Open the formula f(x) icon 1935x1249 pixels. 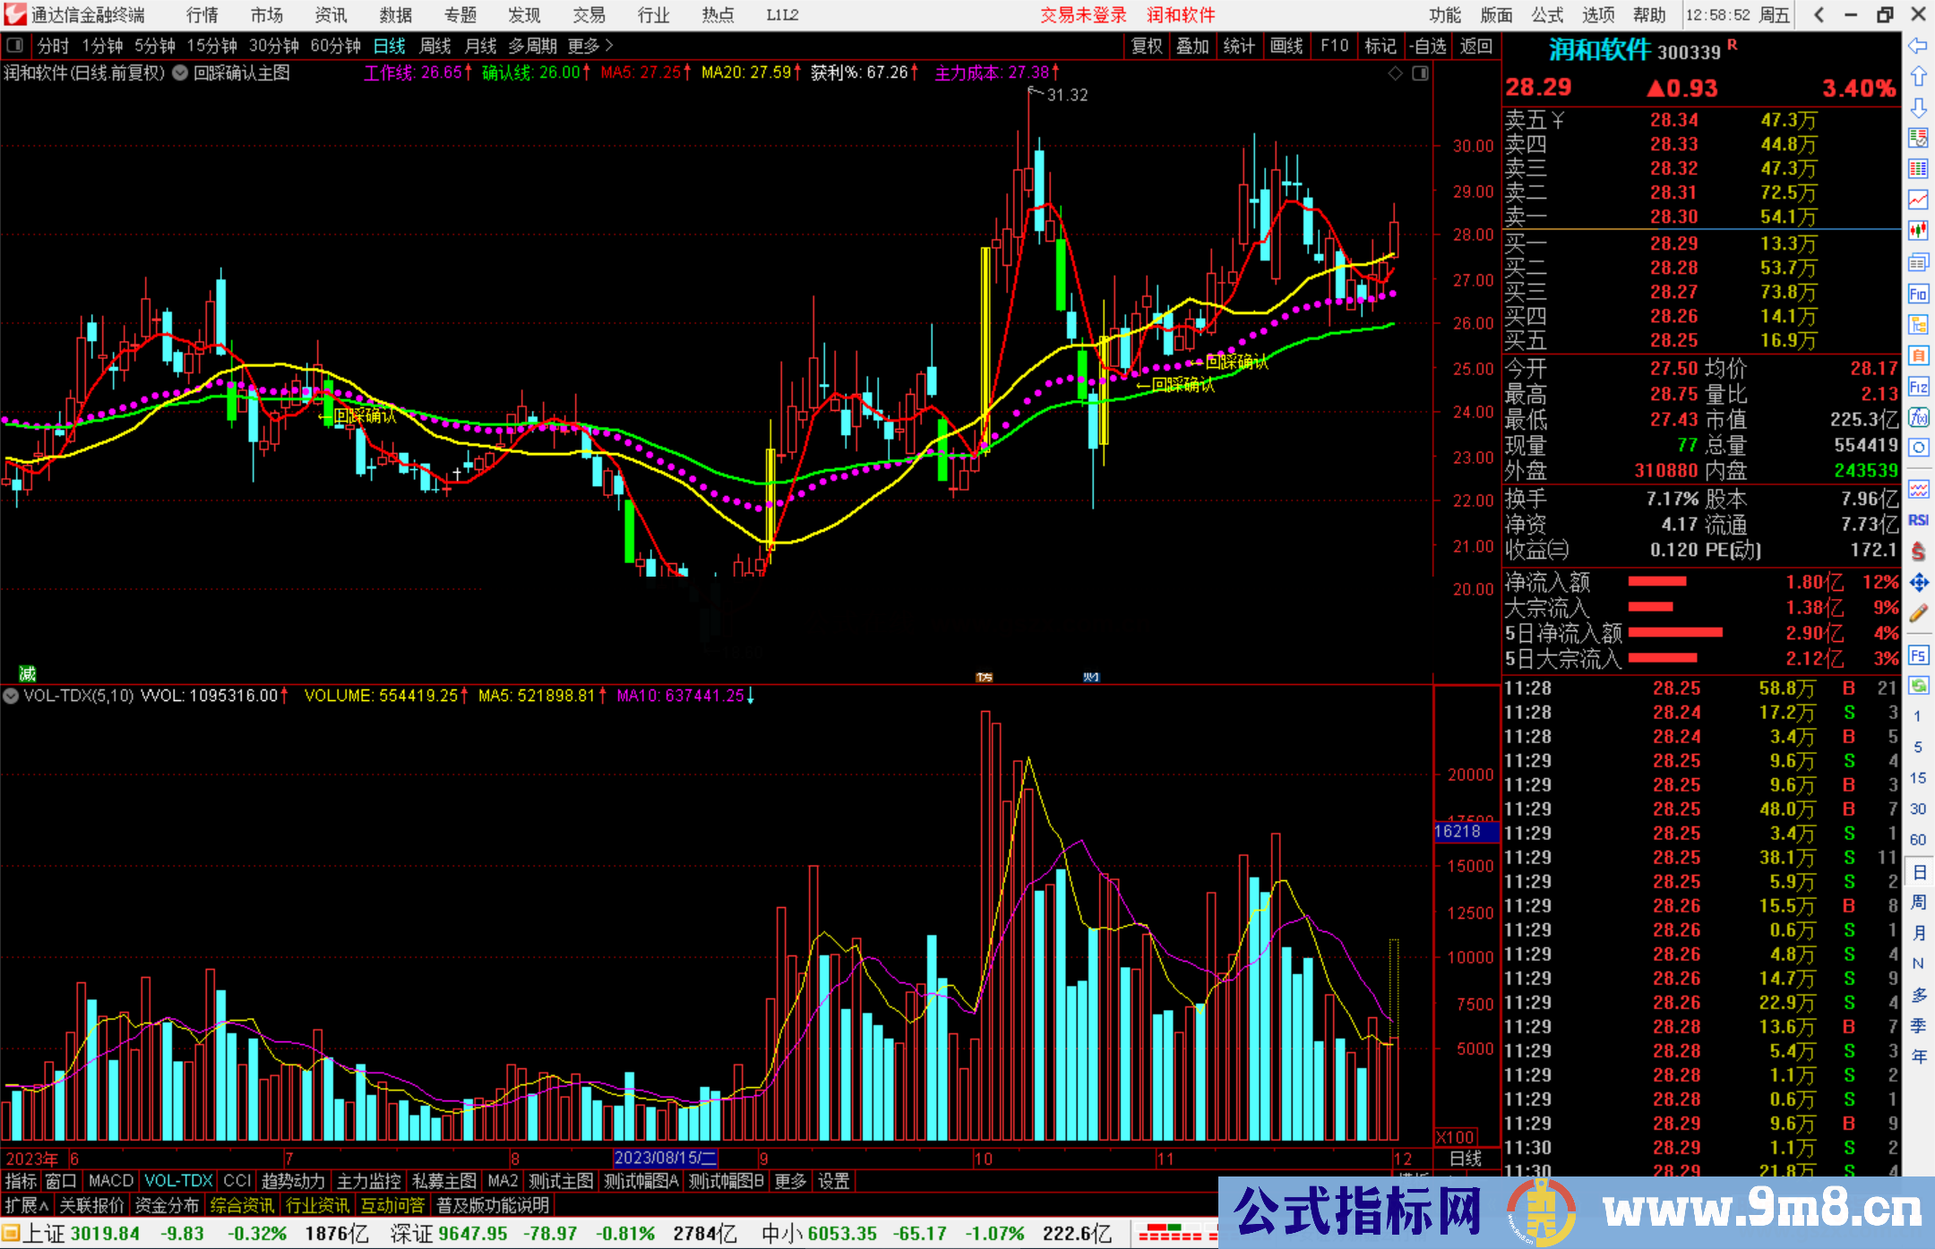1918,417
